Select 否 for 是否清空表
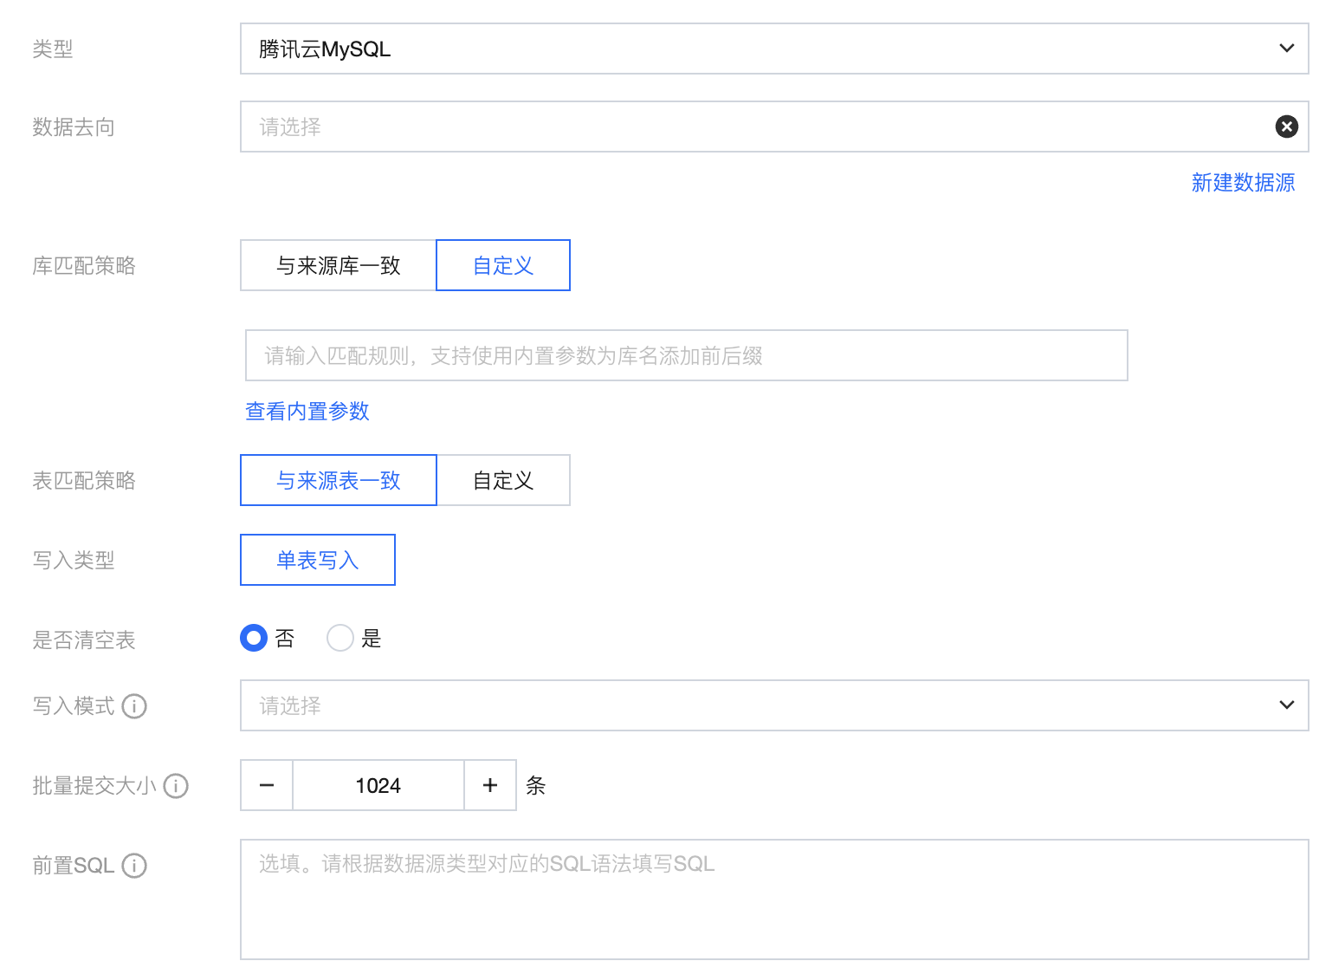Viewport: 1332px width, 974px height. coord(254,639)
